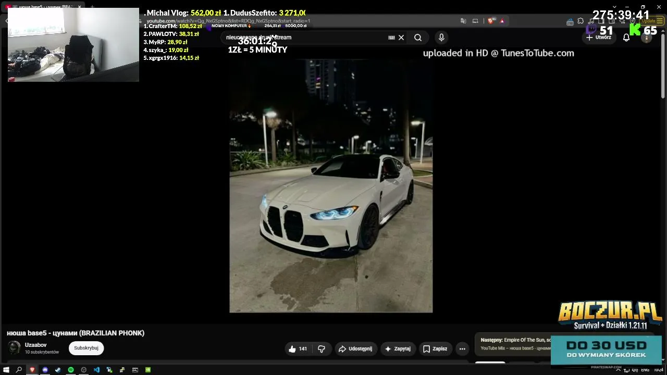Open the more actions menu beside Zapisz
The height and width of the screenshot is (375, 667).
[462, 349]
